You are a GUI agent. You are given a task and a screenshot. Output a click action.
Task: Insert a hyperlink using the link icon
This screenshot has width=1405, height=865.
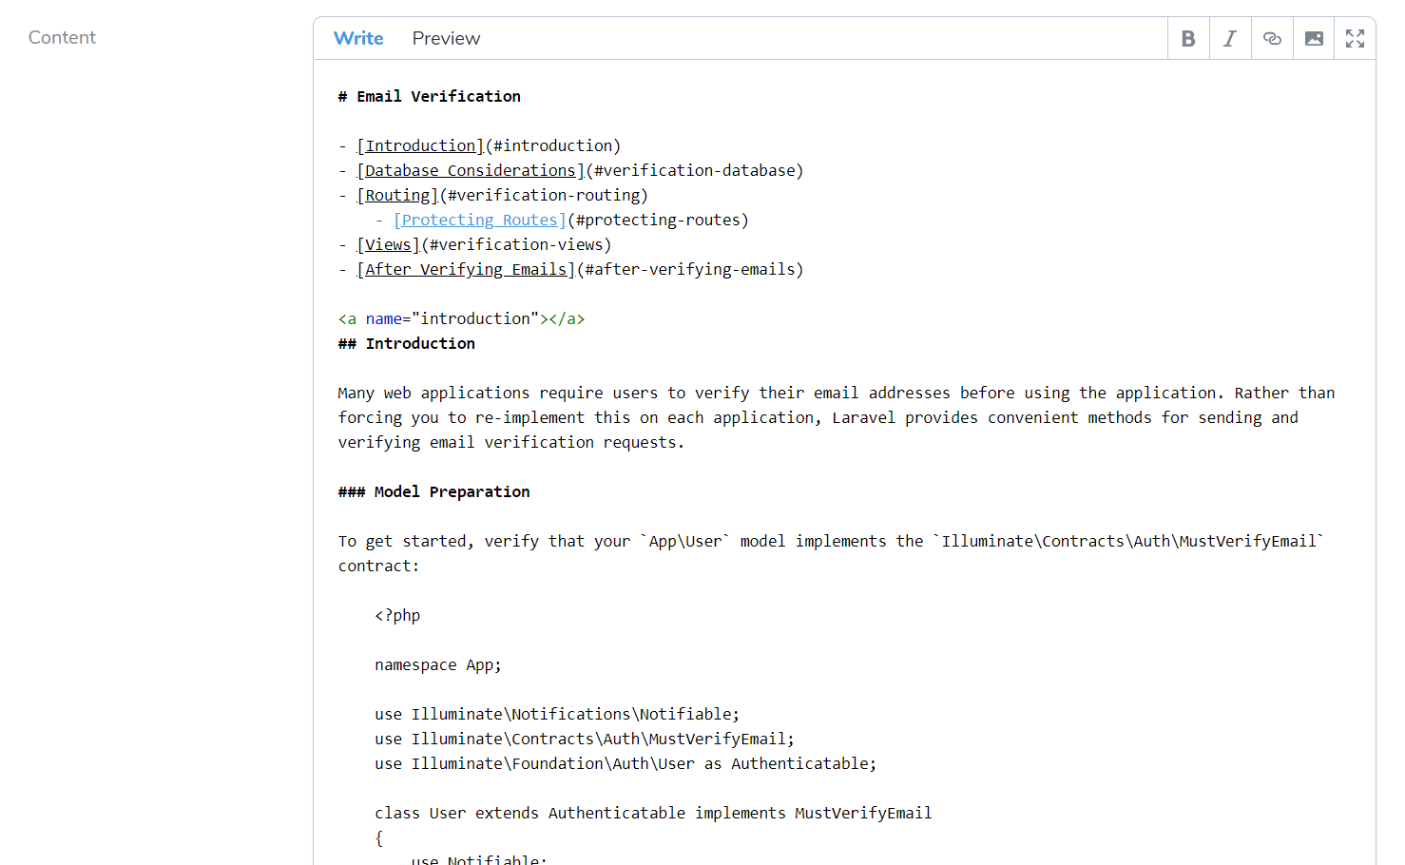(x=1272, y=38)
